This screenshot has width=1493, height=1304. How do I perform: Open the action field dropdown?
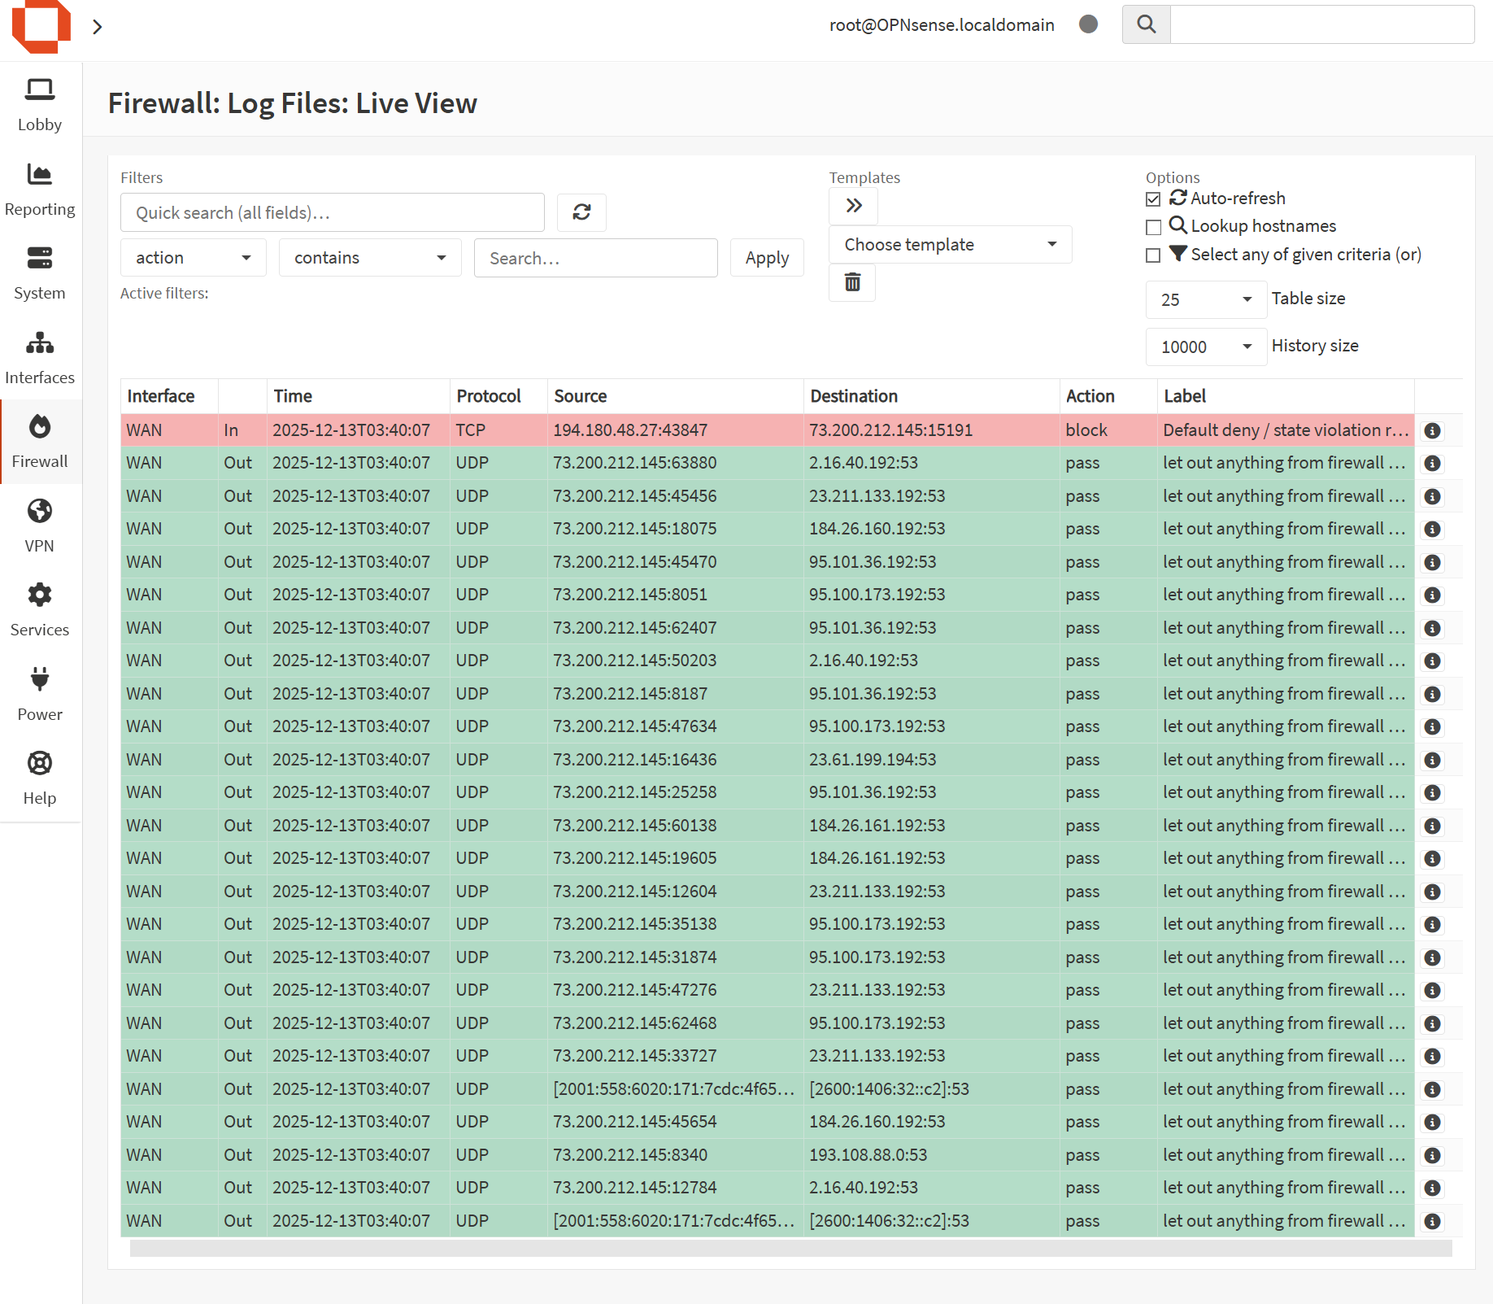tap(193, 258)
